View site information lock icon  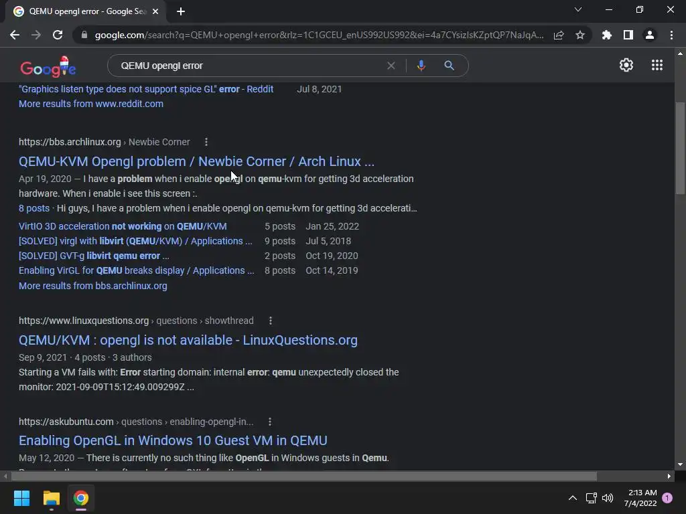pos(84,35)
